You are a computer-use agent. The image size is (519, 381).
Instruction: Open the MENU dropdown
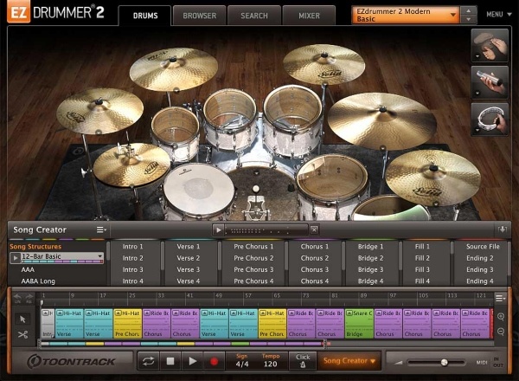pos(498,14)
